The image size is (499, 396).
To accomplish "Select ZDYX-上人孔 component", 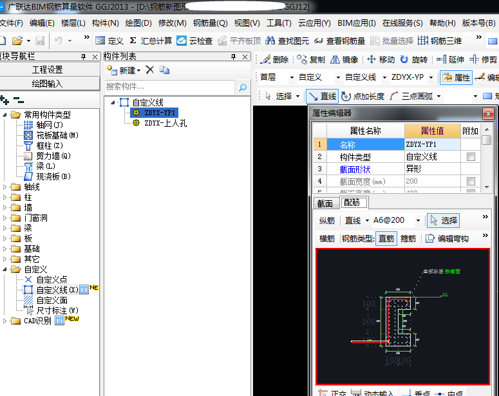I will coord(165,123).
